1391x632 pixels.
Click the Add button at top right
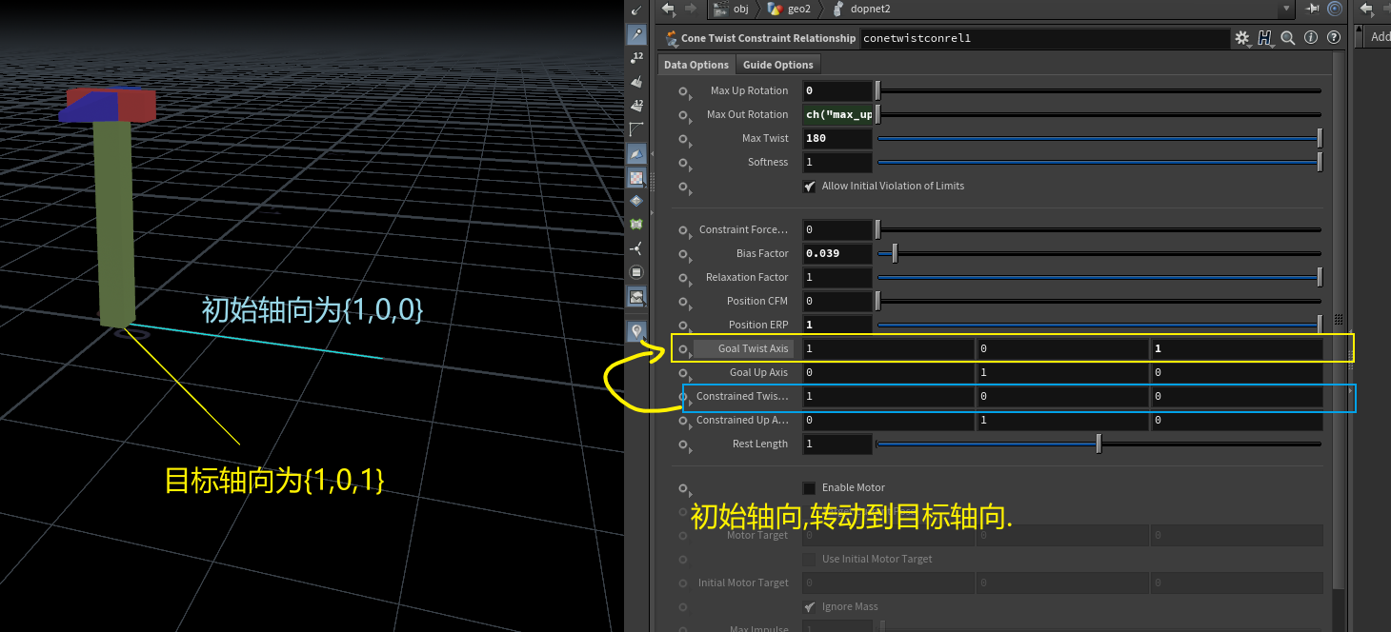(x=1379, y=36)
